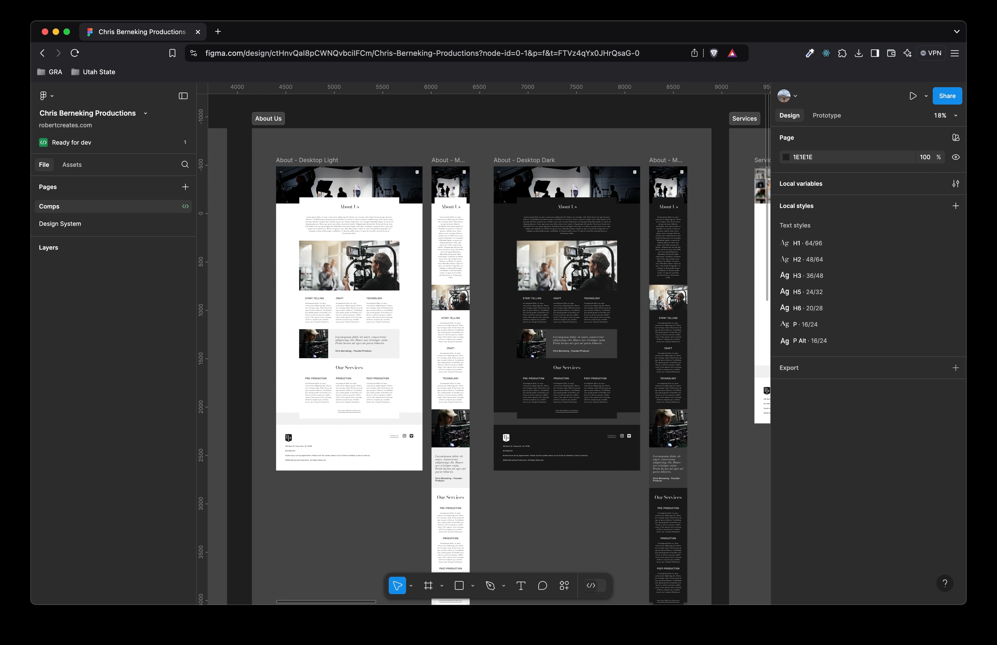Click the Code view icon
This screenshot has height=645, width=997.
(591, 585)
